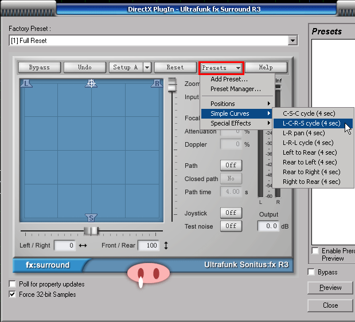355x322 pixels.
Task: Click the crosshair sound position marker
Action: 91,83
